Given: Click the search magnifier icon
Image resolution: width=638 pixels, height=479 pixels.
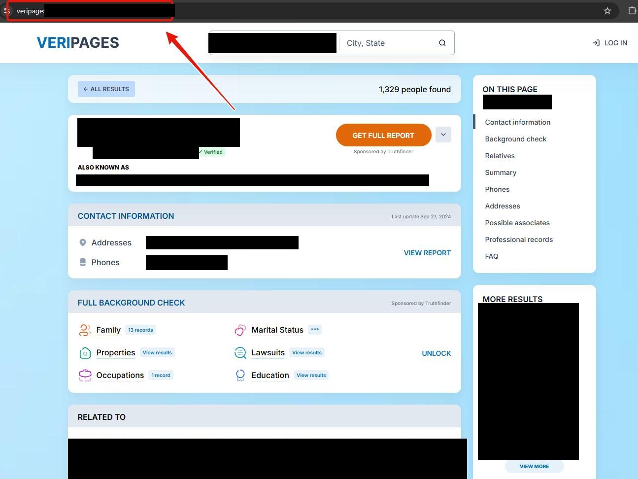Looking at the screenshot, I should click(x=442, y=43).
